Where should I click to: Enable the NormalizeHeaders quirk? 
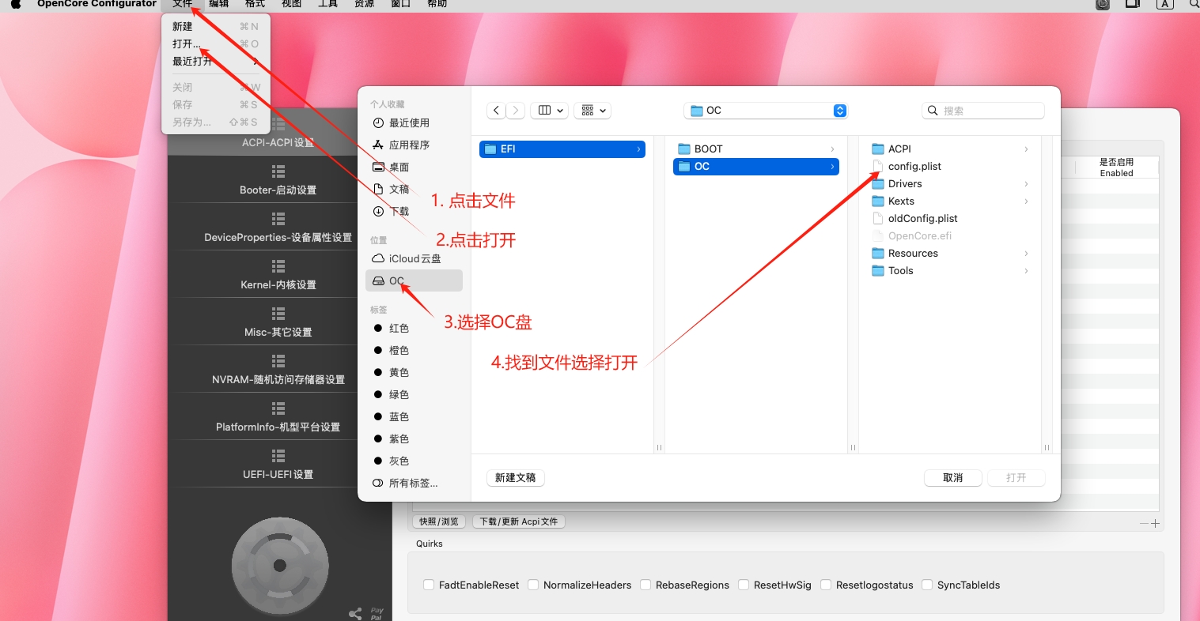click(x=533, y=585)
